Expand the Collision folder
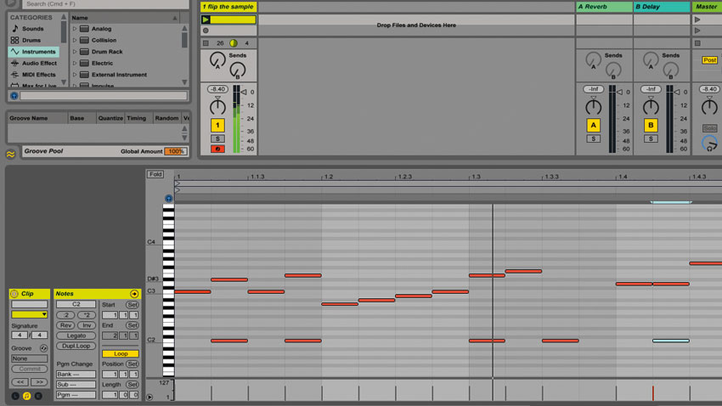The height and width of the screenshot is (406, 722). (x=75, y=40)
